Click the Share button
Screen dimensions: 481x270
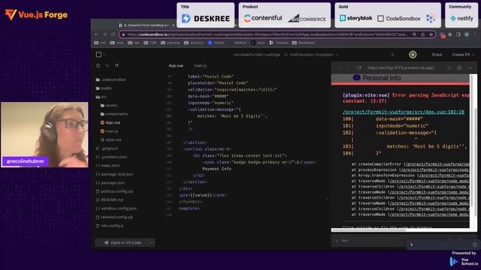pyautogui.click(x=437, y=55)
